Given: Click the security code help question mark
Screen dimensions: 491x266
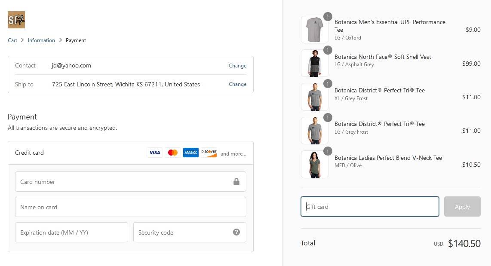Looking at the screenshot, I should [236, 232].
